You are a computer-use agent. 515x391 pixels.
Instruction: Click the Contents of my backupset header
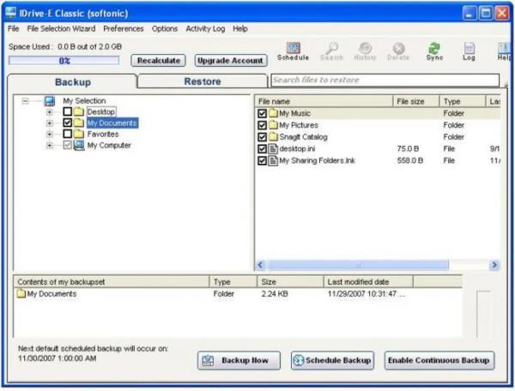112,282
